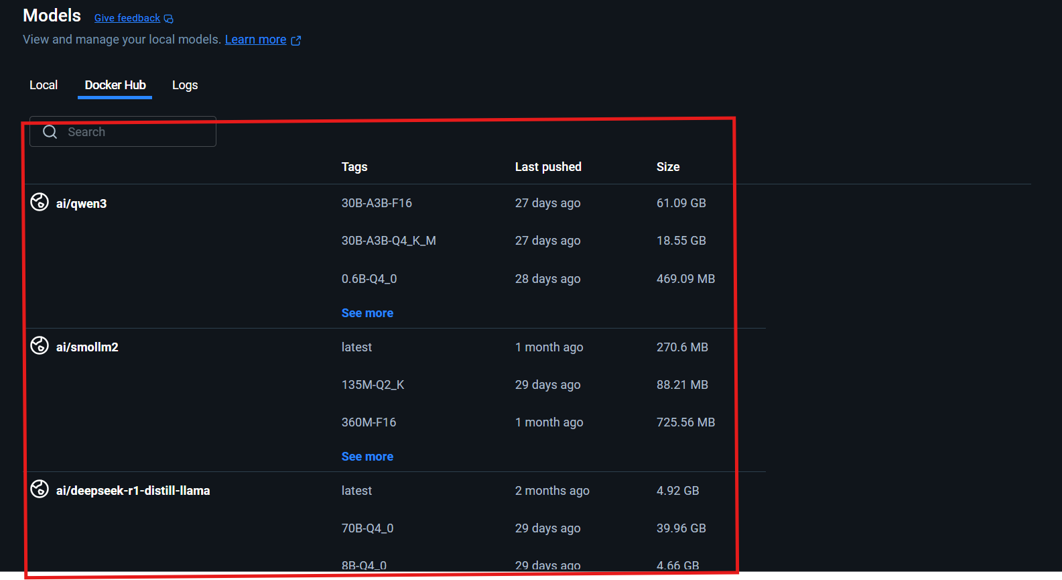Select the latest tag of ai/smollm2

tap(356, 347)
